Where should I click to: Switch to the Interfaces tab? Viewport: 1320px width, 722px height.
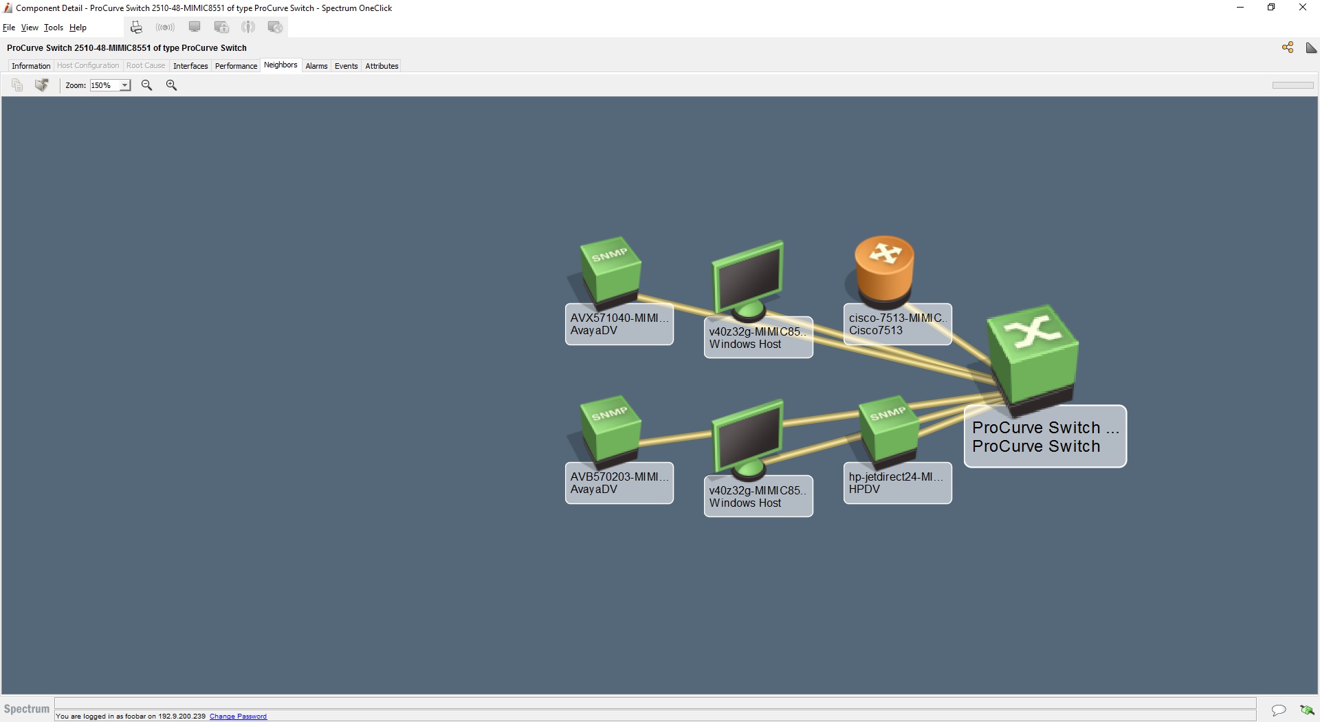pyautogui.click(x=190, y=65)
